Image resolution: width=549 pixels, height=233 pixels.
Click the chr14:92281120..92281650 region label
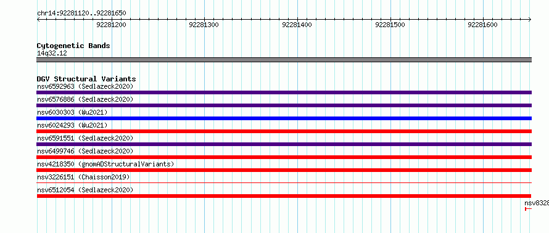click(81, 14)
